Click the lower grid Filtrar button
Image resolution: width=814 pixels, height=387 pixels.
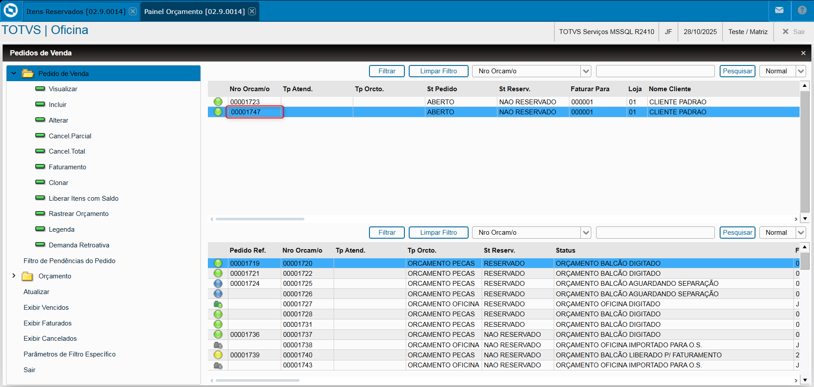click(387, 233)
